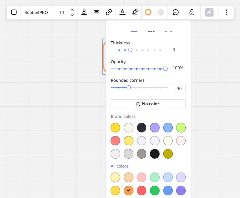The width and height of the screenshot is (240, 198).
Task: Open the three-dot more options menu
Action: (x=226, y=12)
